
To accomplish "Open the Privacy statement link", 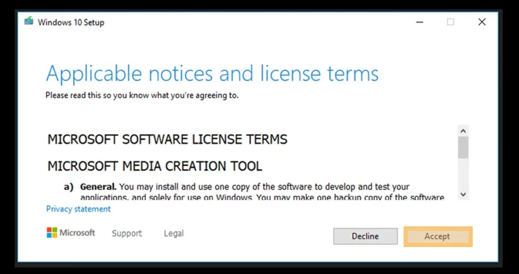I will pos(78,209).
